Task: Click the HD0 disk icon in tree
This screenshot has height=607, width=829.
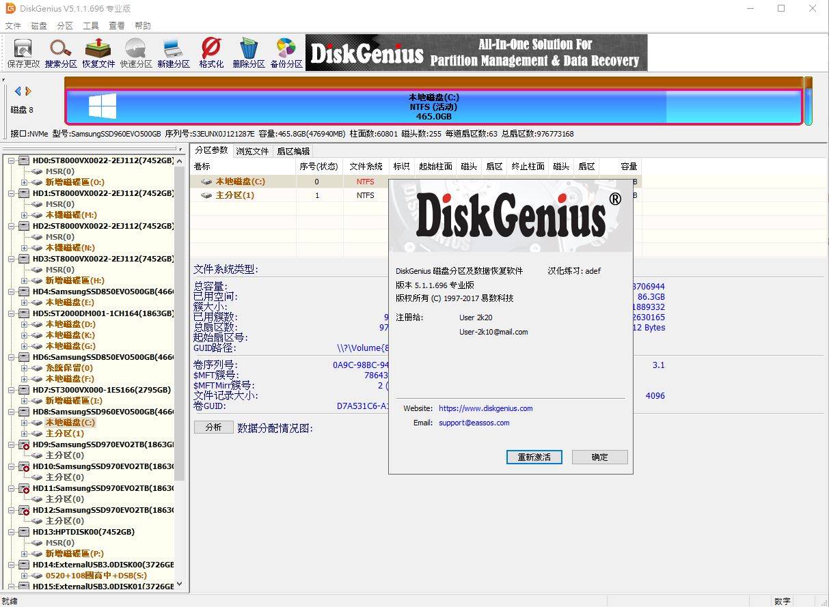Action: point(24,160)
